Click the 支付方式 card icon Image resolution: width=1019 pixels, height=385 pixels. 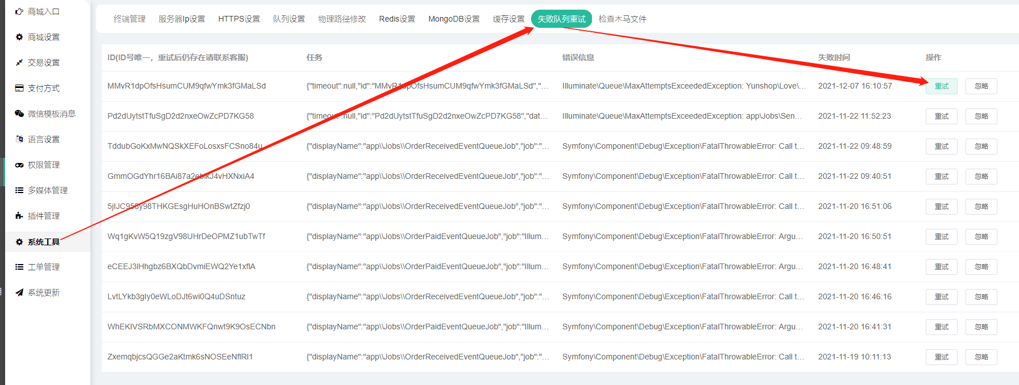19,88
